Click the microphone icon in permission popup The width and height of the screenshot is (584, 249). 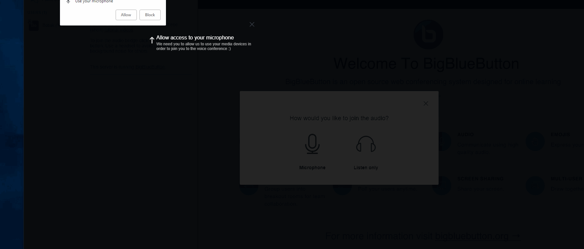coord(68,2)
